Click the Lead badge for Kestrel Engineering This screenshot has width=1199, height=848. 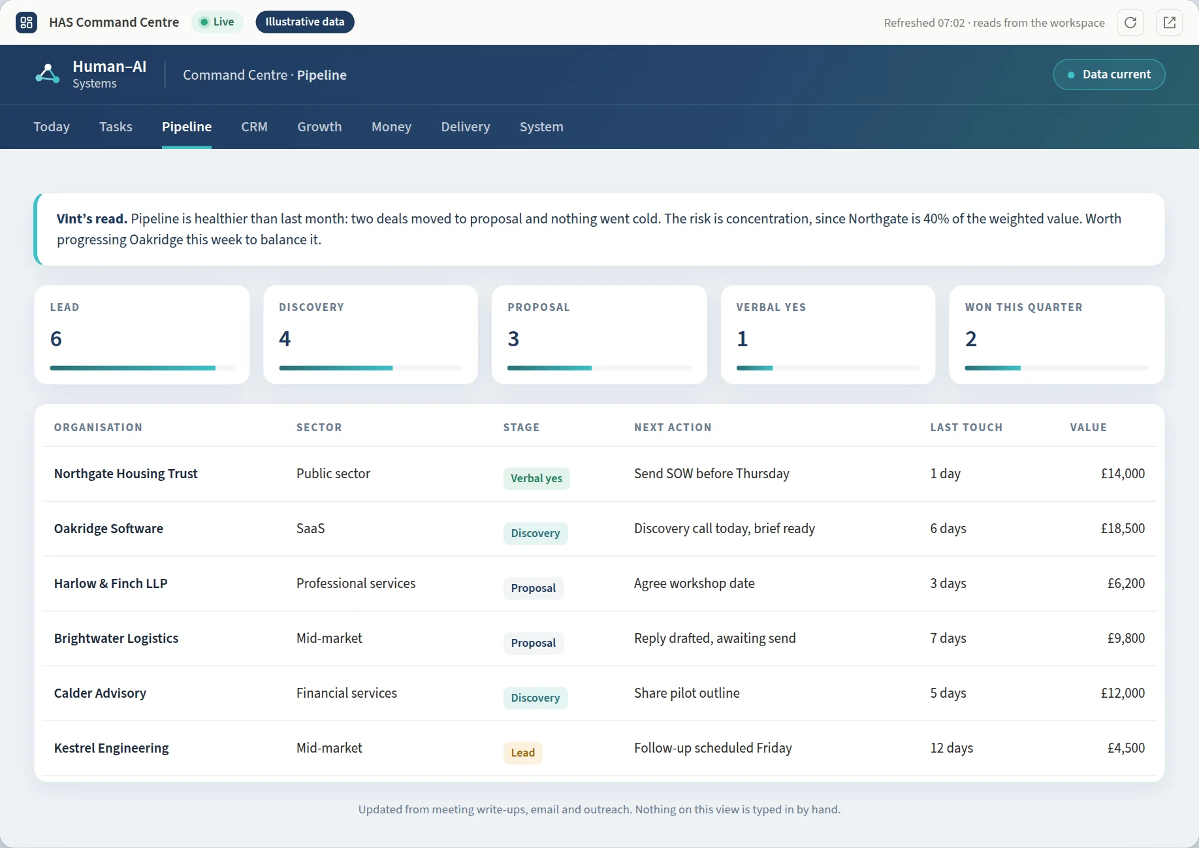coord(522,753)
